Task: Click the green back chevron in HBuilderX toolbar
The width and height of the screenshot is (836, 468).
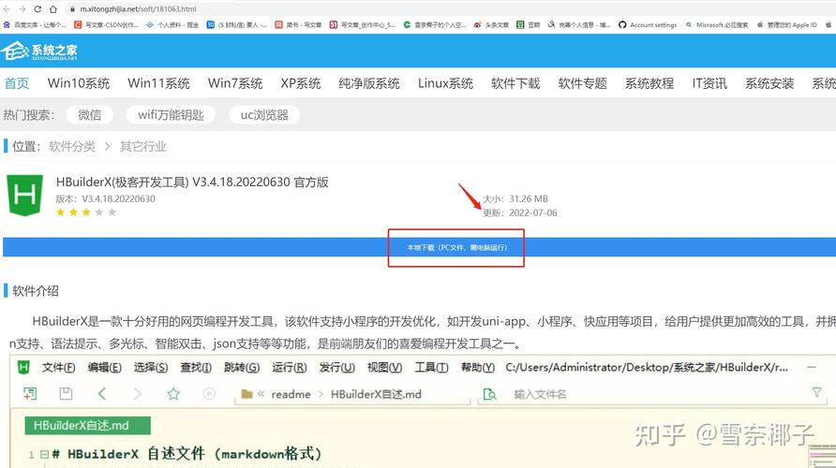Action: tap(102, 394)
